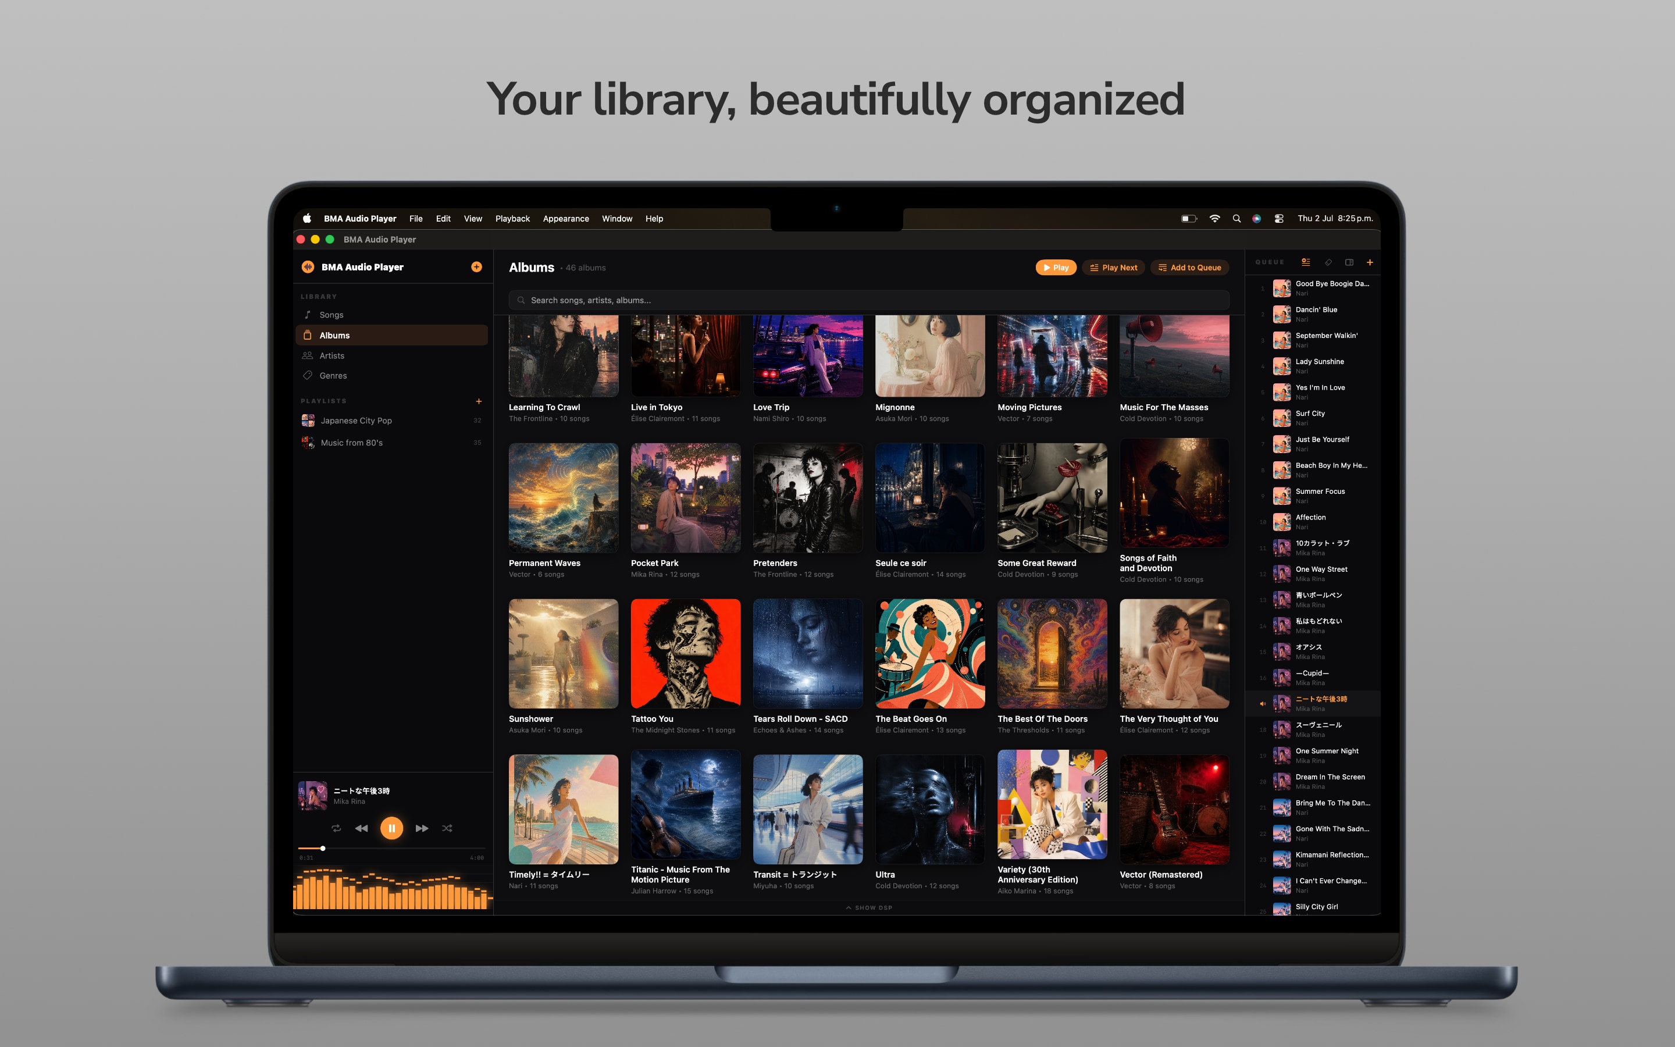Open the File menu
The height and width of the screenshot is (1047, 1675).
click(416, 218)
